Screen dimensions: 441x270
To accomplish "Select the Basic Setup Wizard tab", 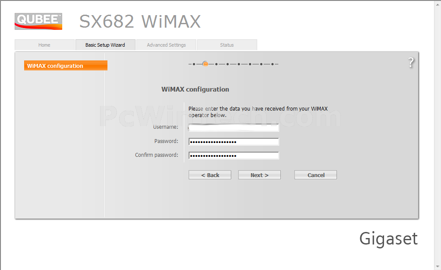I will tap(105, 45).
